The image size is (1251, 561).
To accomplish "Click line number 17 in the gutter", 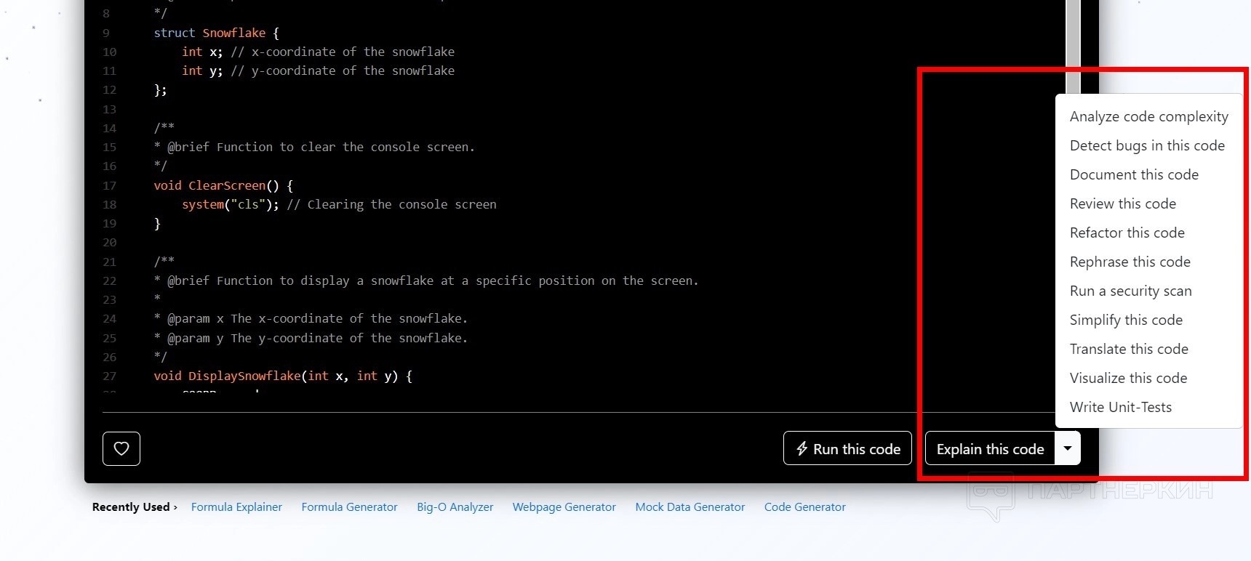I will [x=109, y=186].
